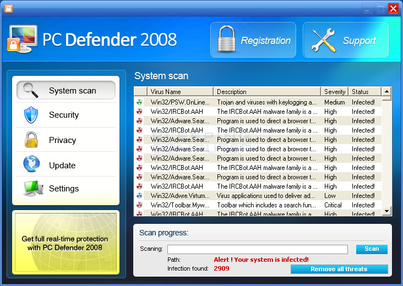Image resolution: width=403 pixels, height=286 pixels.
Task: Click the PC Defender monitor logo icon
Action: (22, 38)
